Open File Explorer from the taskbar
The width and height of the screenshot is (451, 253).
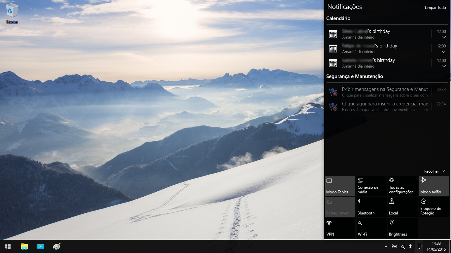click(x=24, y=246)
